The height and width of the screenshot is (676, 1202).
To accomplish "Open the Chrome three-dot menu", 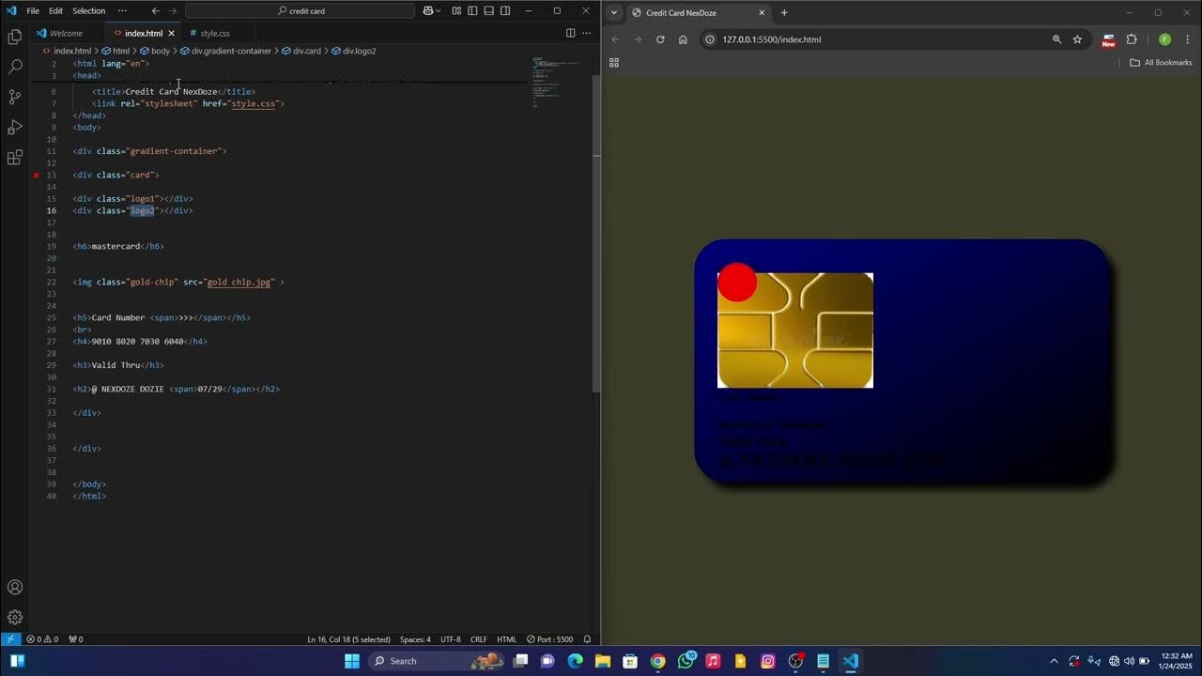I will point(1187,39).
